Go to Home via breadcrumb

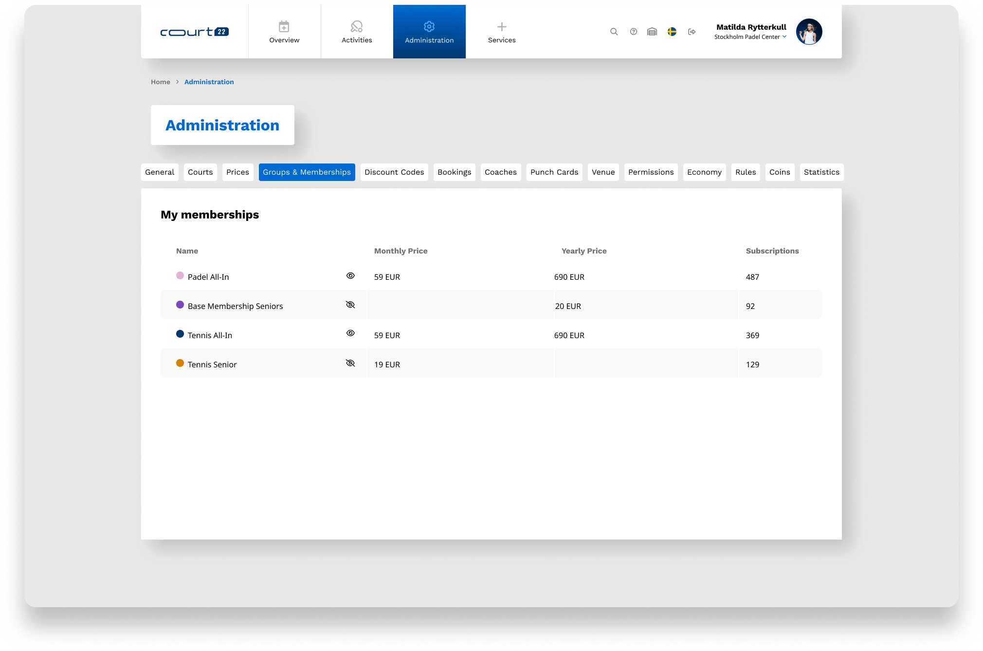pos(160,82)
